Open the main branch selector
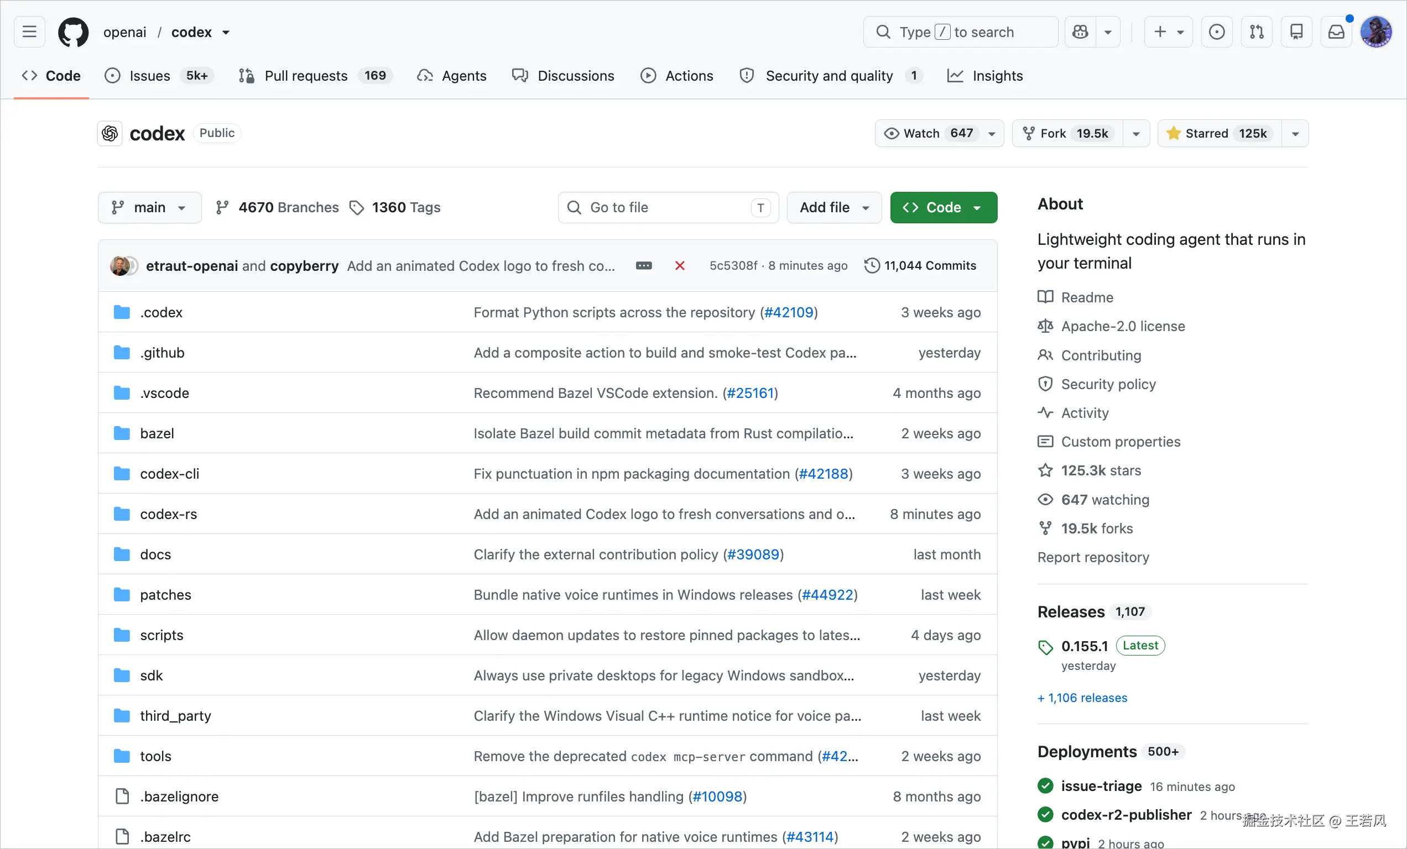This screenshot has width=1407, height=849. pos(150,207)
